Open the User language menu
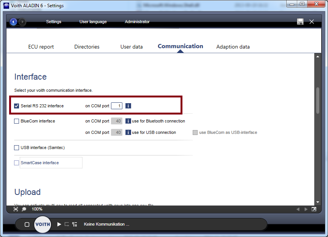 [x=93, y=22]
